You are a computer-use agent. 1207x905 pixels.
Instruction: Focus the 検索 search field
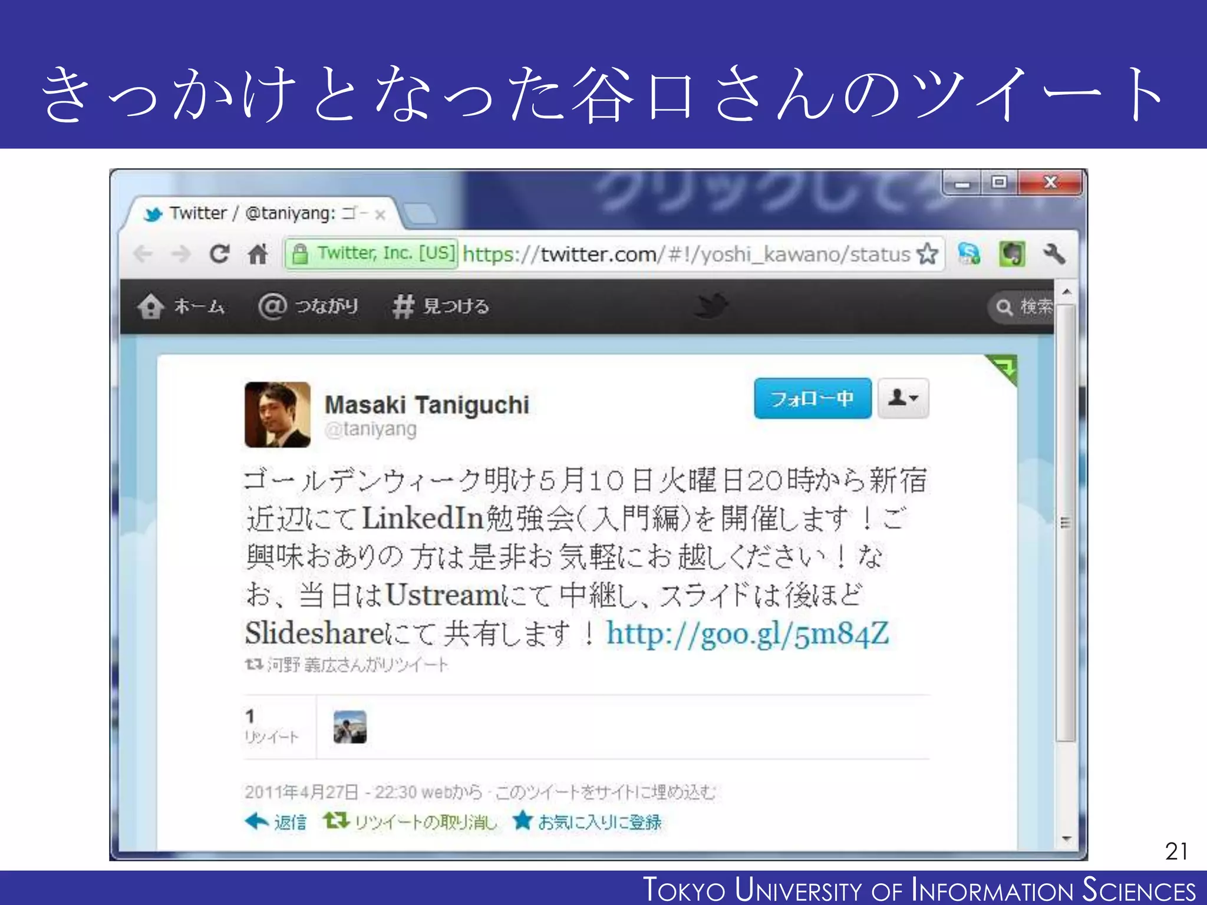(x=1021, y=306)
